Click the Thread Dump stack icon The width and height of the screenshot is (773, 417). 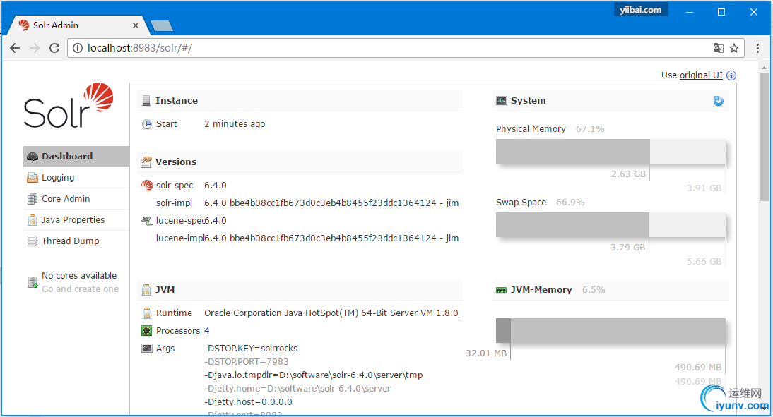click(33, 241)
